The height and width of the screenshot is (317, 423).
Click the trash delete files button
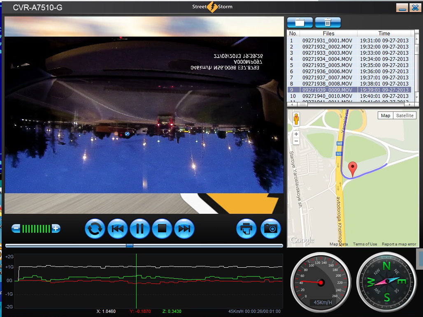click(328, 22)
